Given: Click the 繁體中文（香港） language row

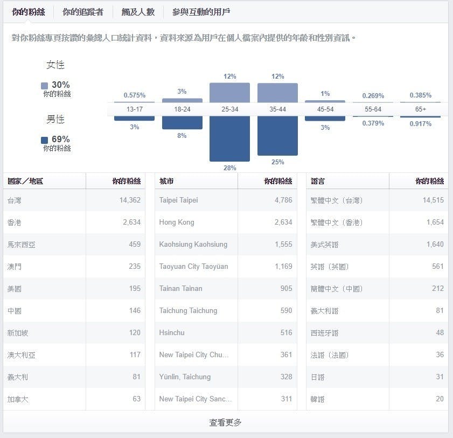Looking at the screenshot, I should (377, 223).
